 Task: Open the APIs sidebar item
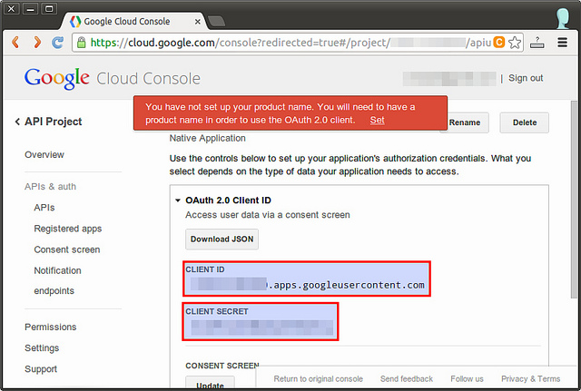click(44, 208)
